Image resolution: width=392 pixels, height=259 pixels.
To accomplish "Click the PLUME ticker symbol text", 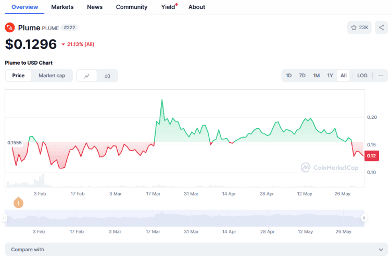I will [50, 28].
